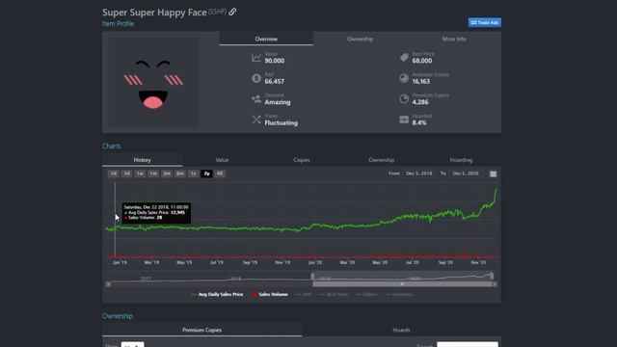Click the Hoarded percentage 8.4%
617x347 pixels.
coord(419,122)
